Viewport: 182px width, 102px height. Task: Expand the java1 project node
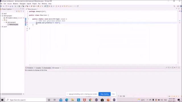point(1,27)
